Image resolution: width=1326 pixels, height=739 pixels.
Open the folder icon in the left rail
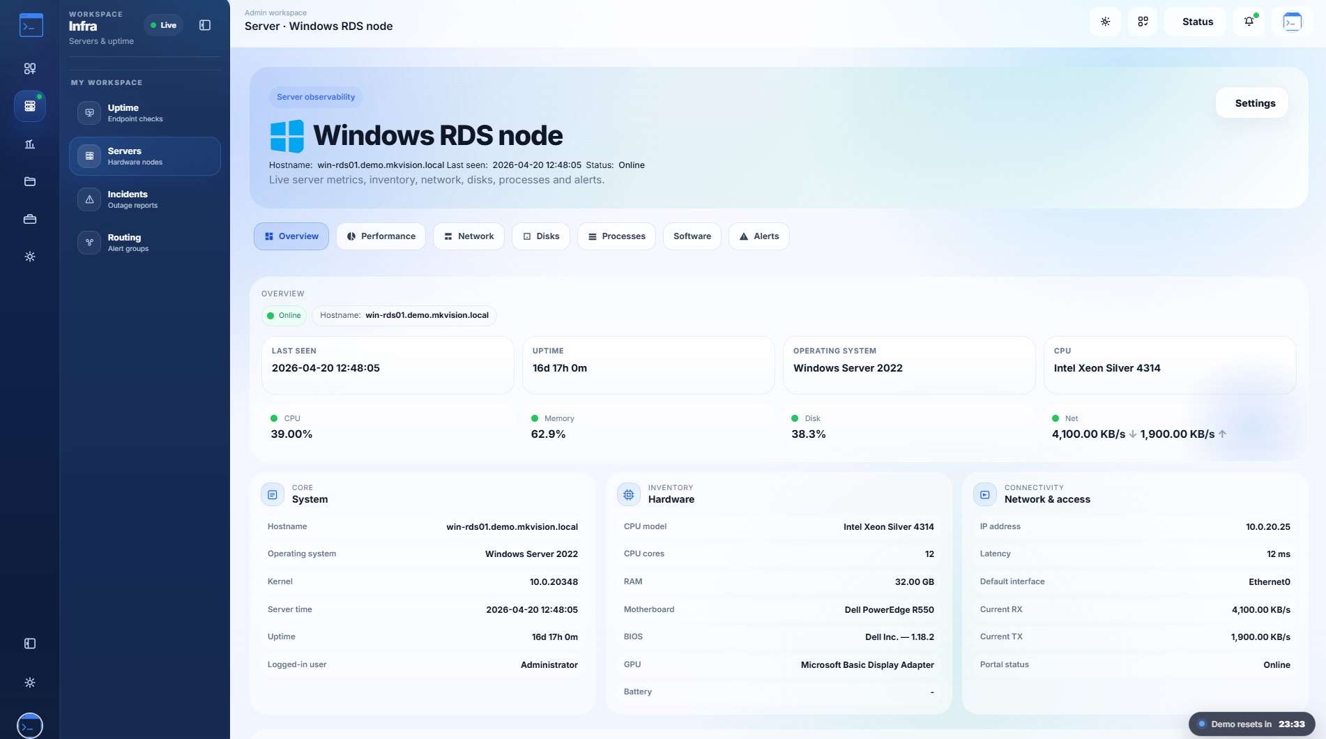click(30, 181)
